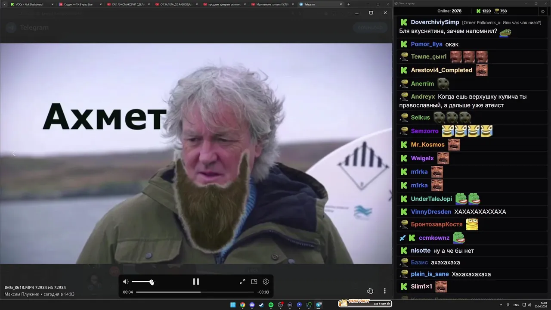Viewport: 551px width, 310px height.
Task: Click the Online: 2078 viewer counter
Action: click(x=449, y=11)
